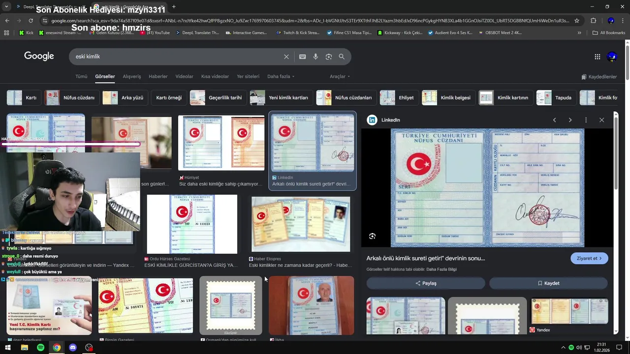Open Kaydedilenler saved items

click(x=599, y=77)
